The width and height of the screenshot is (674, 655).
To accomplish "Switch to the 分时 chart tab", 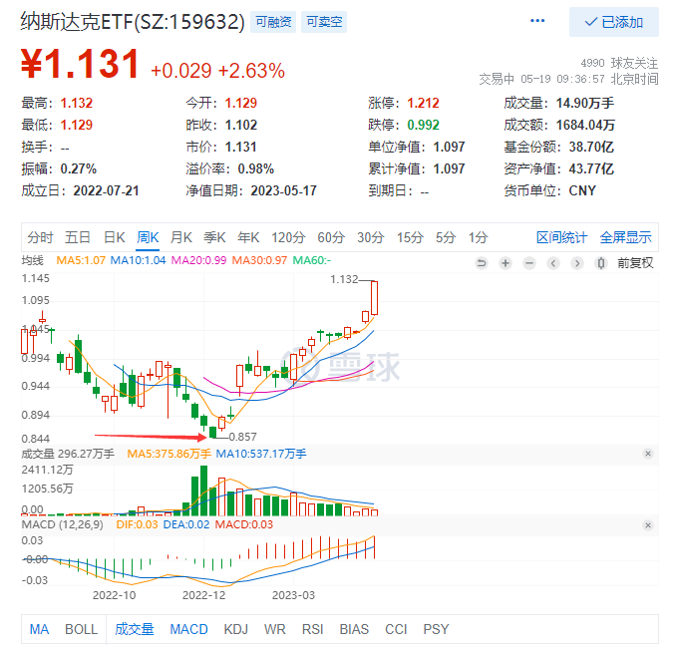I will click(40, 237).
